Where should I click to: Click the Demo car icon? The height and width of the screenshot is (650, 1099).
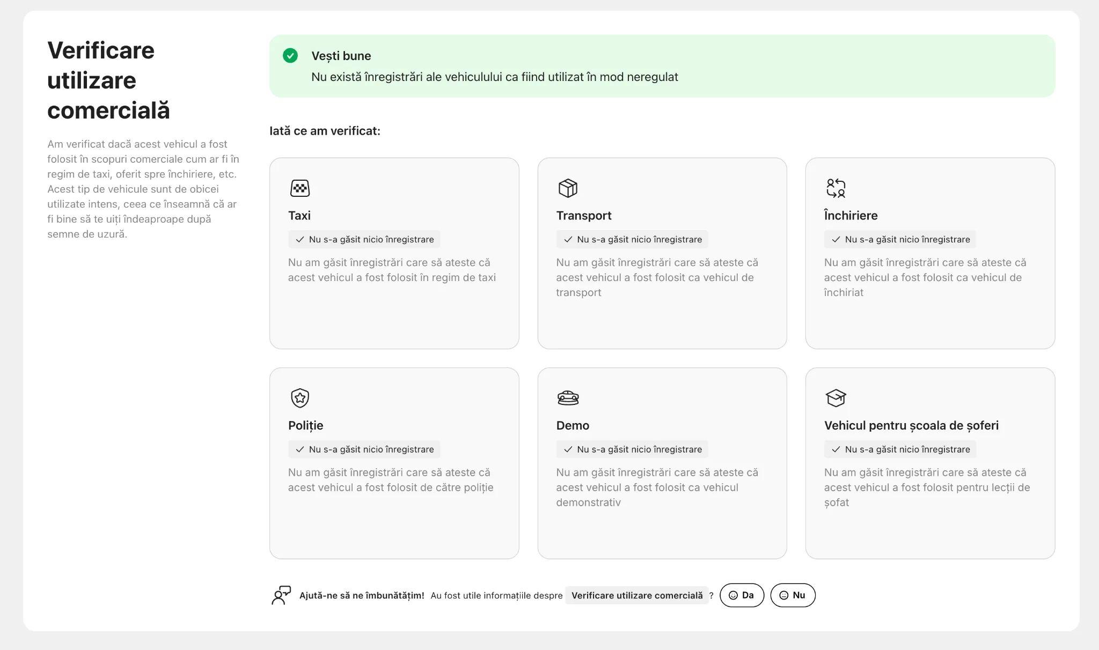click(568, 398)
